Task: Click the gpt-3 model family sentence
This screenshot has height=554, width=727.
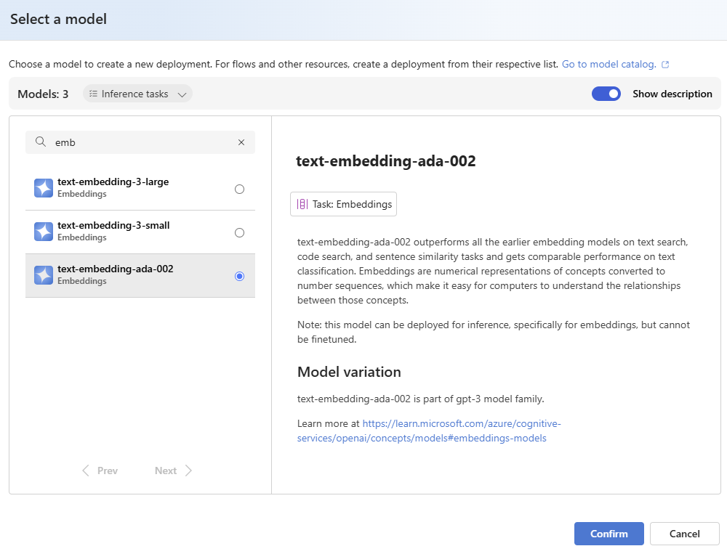Action: [420, 399]
